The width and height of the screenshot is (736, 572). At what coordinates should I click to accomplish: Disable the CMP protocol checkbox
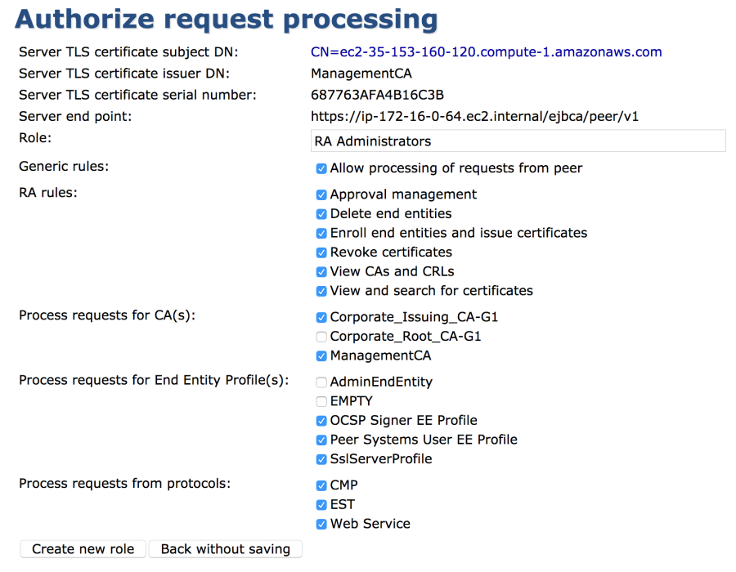(x=321, y=485)
